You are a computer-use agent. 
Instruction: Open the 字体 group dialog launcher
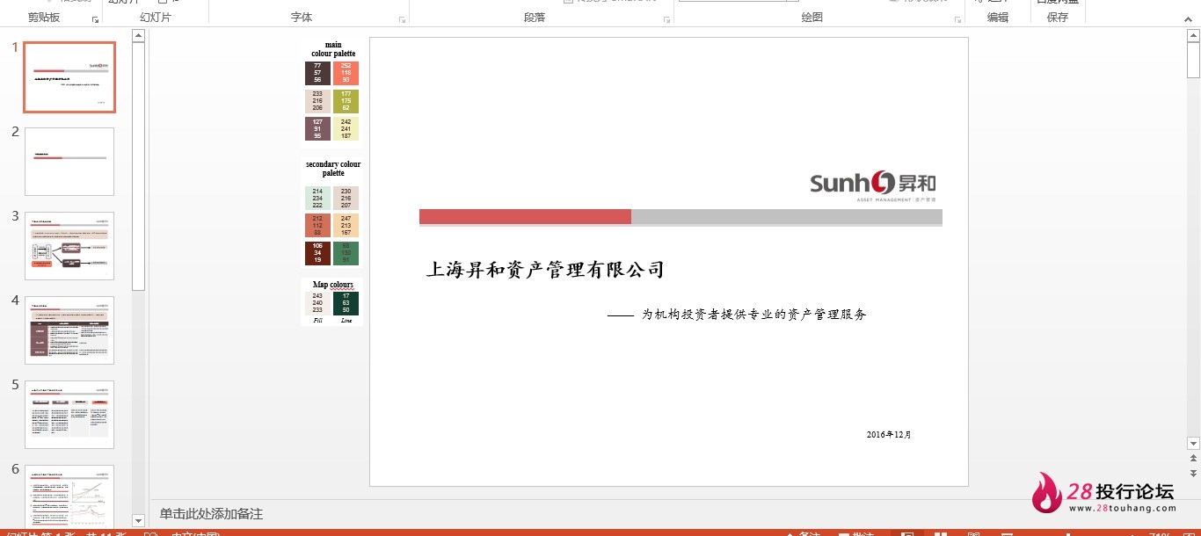[403, 18]
